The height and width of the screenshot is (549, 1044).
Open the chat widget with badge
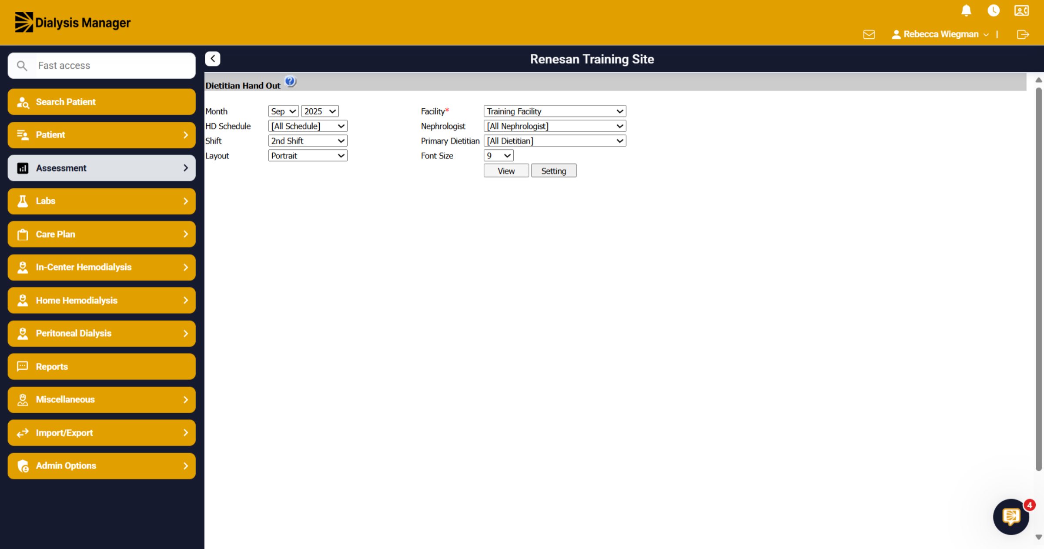coord(1011,517)
